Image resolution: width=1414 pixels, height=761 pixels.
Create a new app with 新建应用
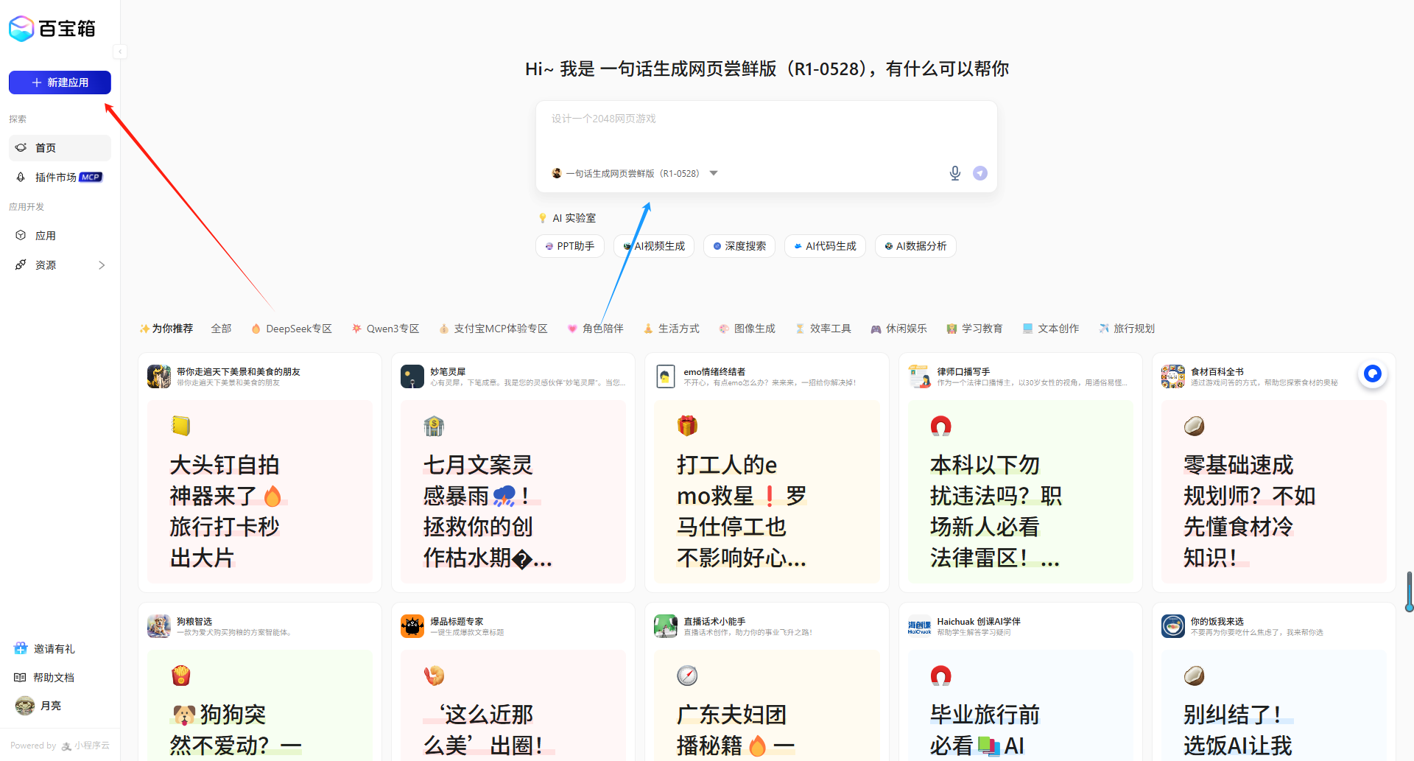(60, 83)
